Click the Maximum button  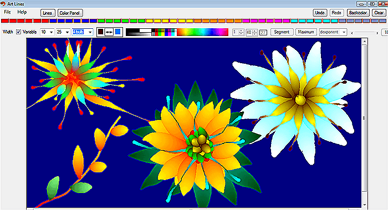[306, 32]
